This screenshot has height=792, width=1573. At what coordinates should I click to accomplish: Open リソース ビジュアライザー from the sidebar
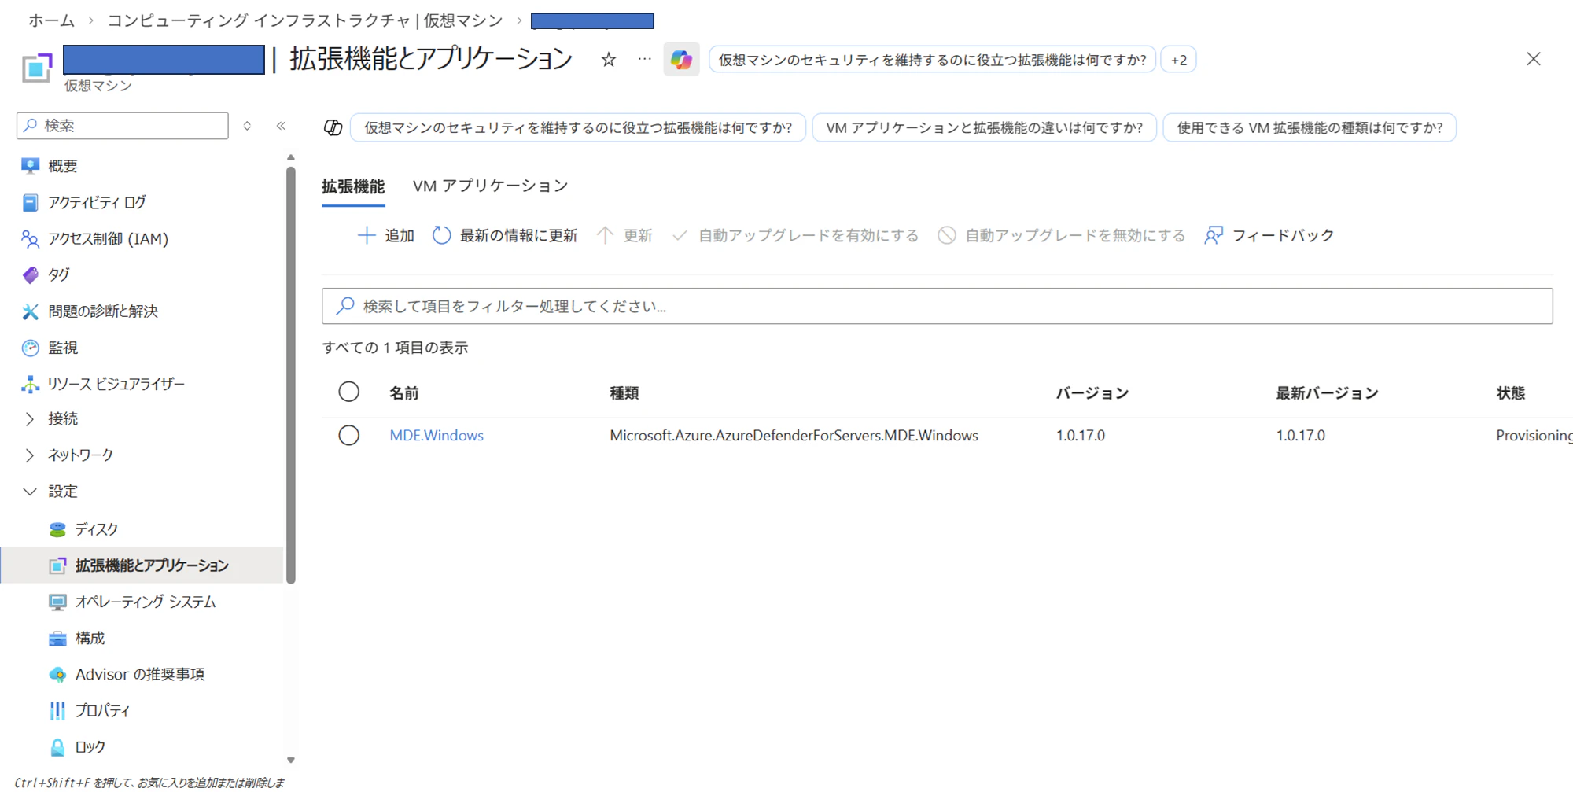coord(116,383)
